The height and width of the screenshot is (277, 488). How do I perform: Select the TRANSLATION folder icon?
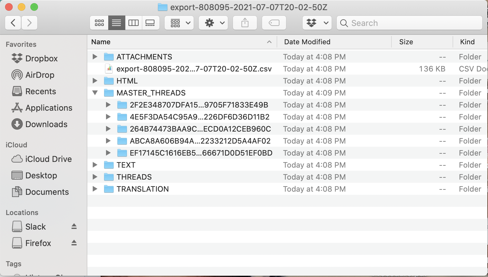[109, 189]
